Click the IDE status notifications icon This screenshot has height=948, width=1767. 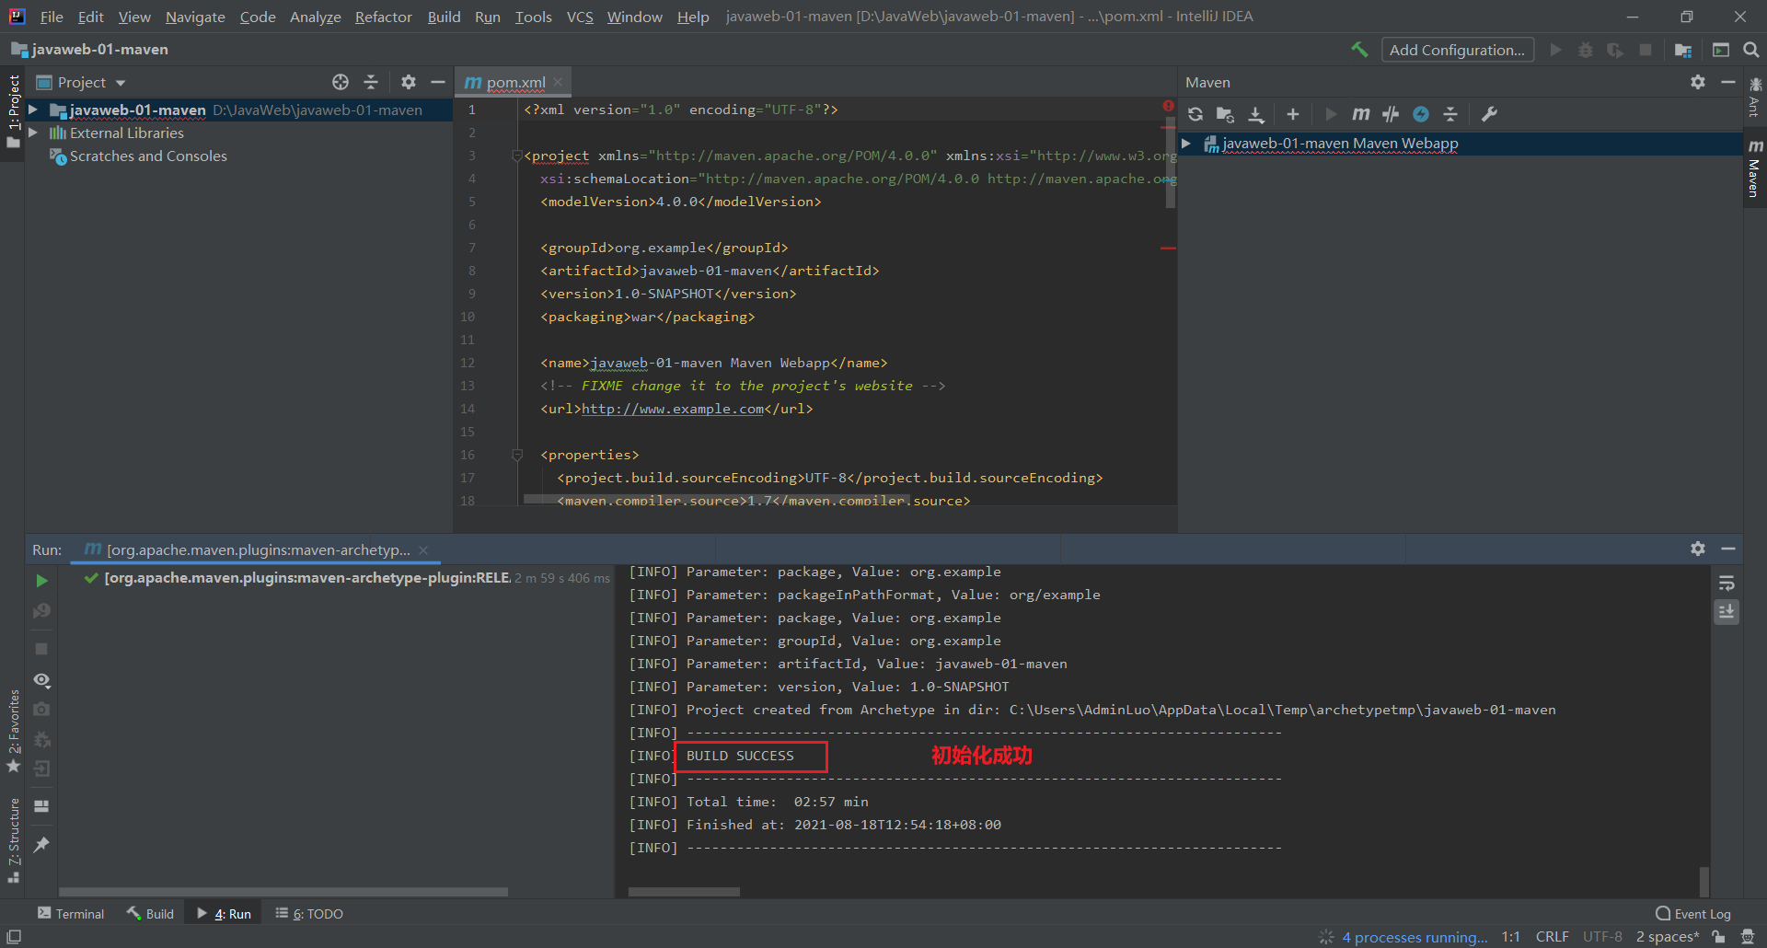click(x=1748, y=937)
